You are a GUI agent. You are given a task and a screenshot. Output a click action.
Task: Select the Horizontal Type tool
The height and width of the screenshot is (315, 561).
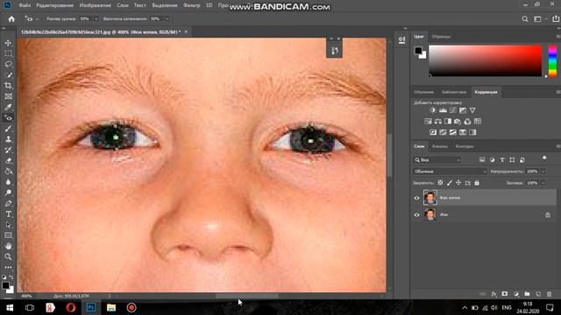point(8,214)
